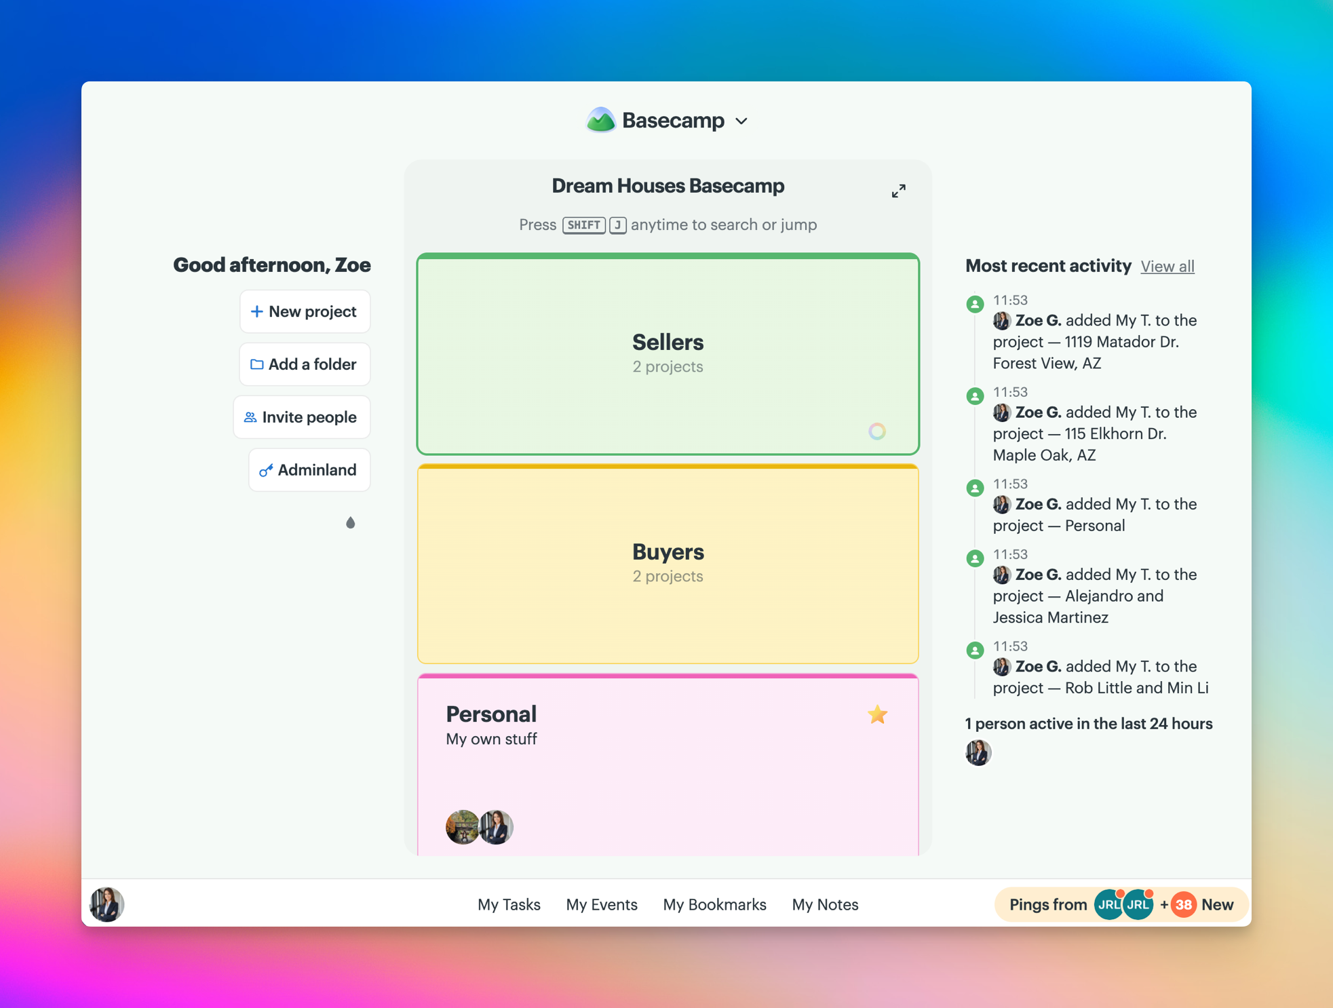
Task: Click the 38 new pings badge
Action: [1183, 904]
